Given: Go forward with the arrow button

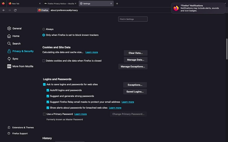Looking at the screenshot, I should tap(9, 10).
